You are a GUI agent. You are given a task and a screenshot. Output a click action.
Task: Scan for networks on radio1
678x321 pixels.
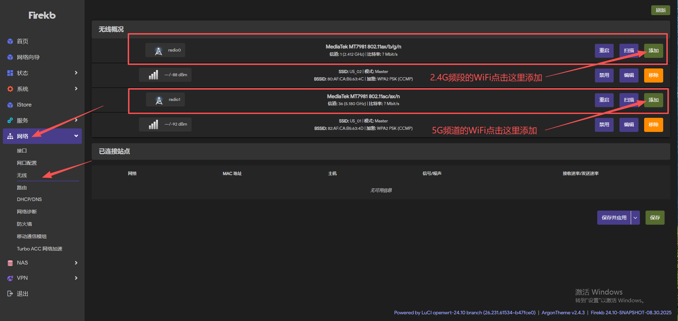coord(629,100)
